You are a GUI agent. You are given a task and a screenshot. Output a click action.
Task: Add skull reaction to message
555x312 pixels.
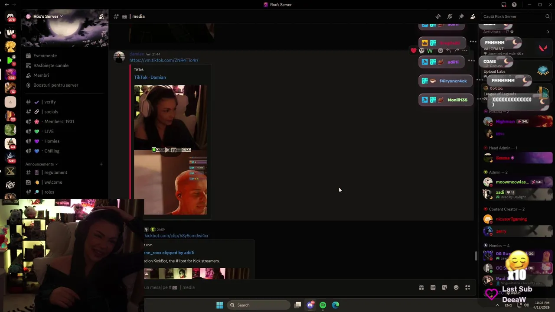coord(421,51)
